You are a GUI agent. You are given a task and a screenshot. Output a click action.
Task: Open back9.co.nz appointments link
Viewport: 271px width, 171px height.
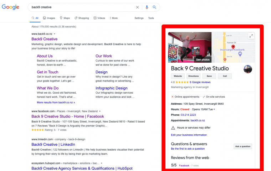click(198, 120)
